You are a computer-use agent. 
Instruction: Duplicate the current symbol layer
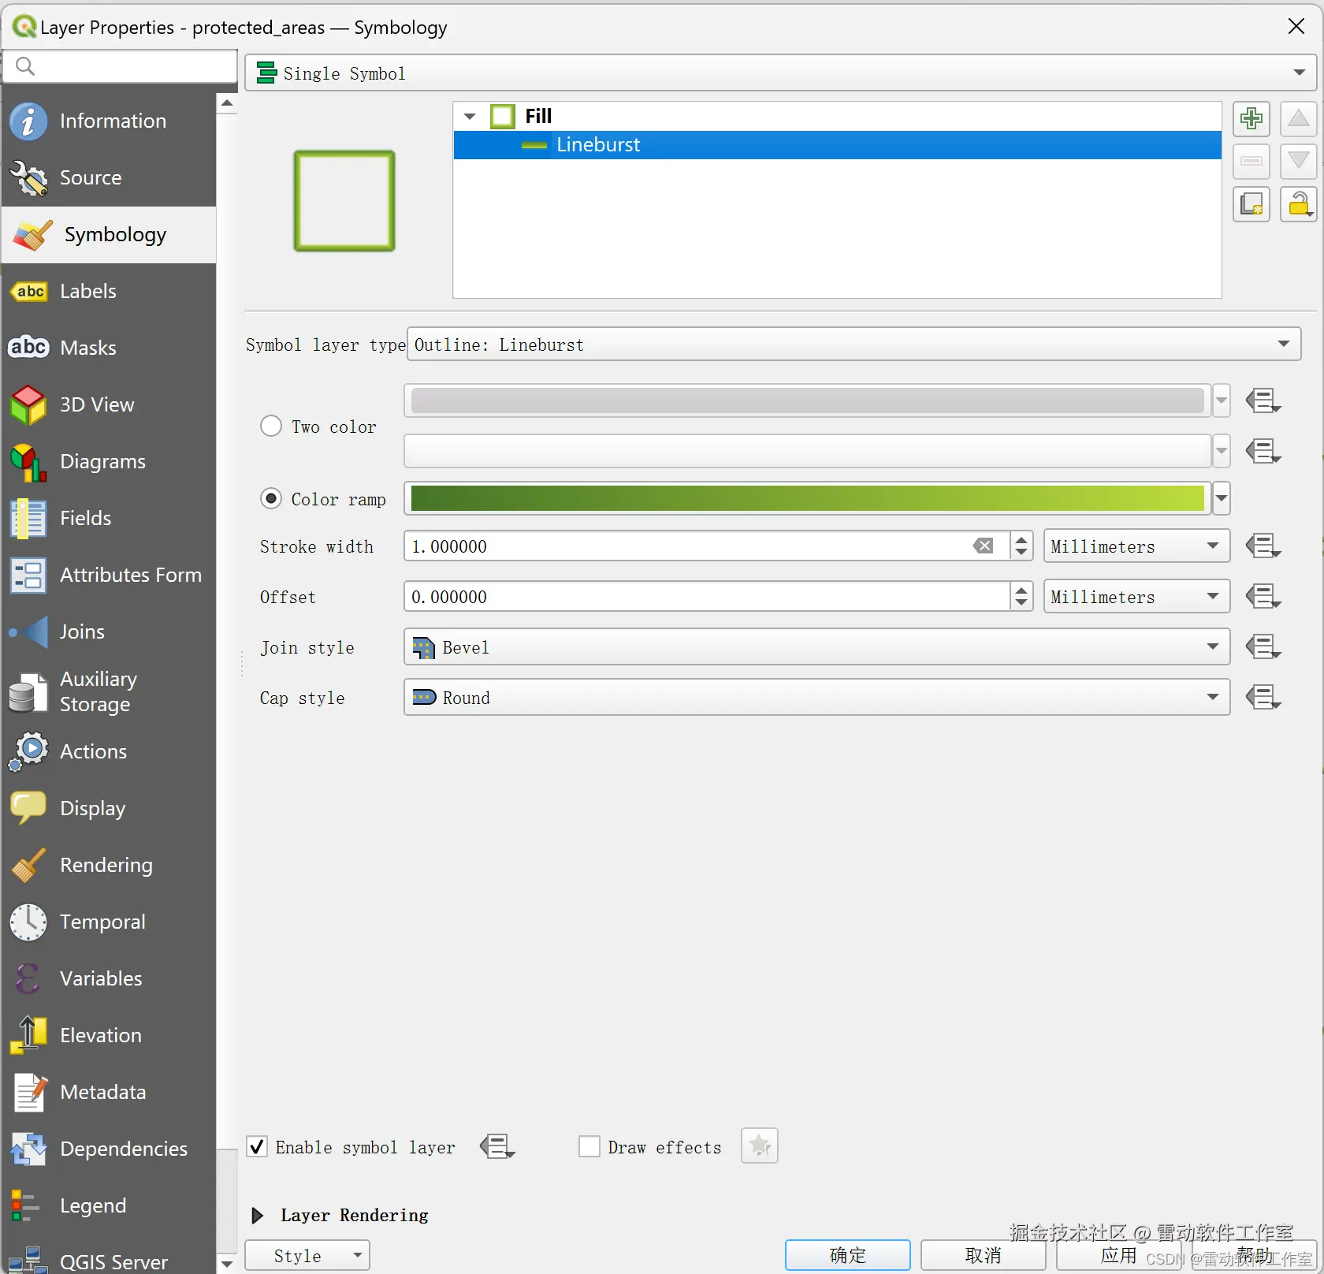click(1251, 205)
